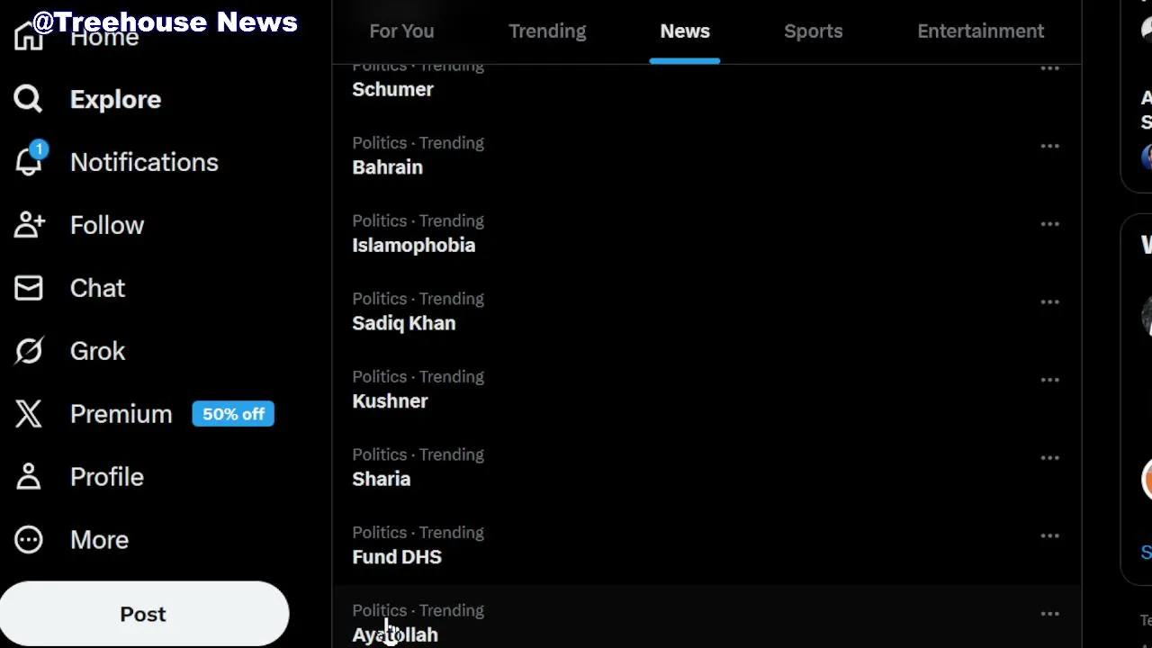Click the X Premium logo icon

click(28, 414)
